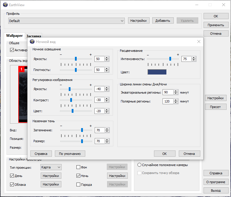Decrease Цвет -20 value with stepper
Screen dimensions: 231x197
[107, 112]
